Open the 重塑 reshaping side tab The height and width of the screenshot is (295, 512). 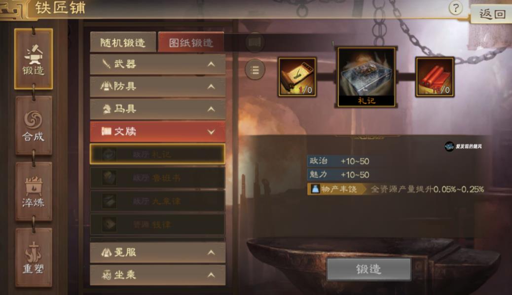coord(34,258)
